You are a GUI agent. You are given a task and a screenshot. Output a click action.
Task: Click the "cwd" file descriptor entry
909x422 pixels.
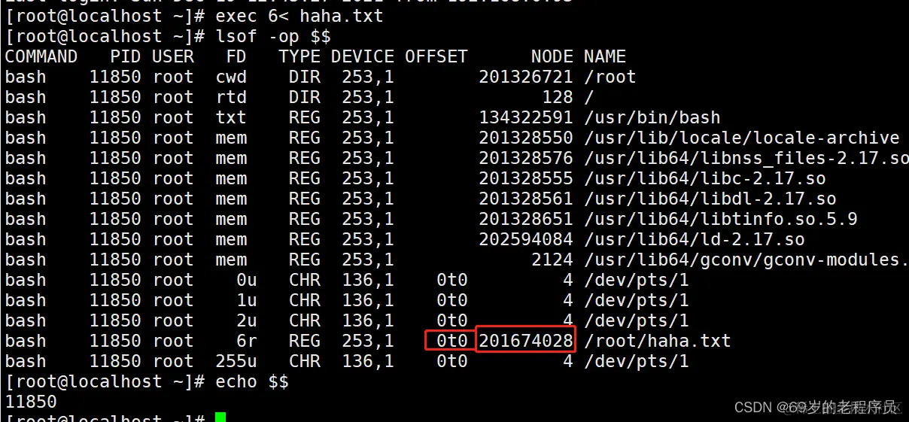pyautogui.click(x=231, y=77)
